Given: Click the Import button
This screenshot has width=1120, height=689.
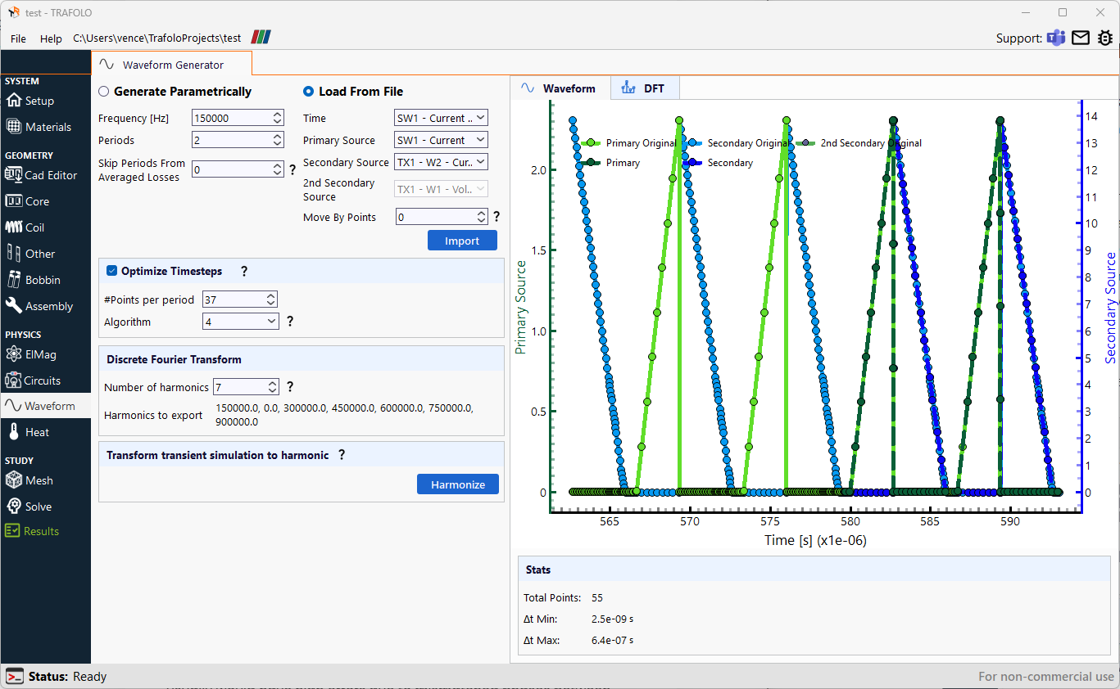Looking at the screenshot, I should [x=462, y=241].
